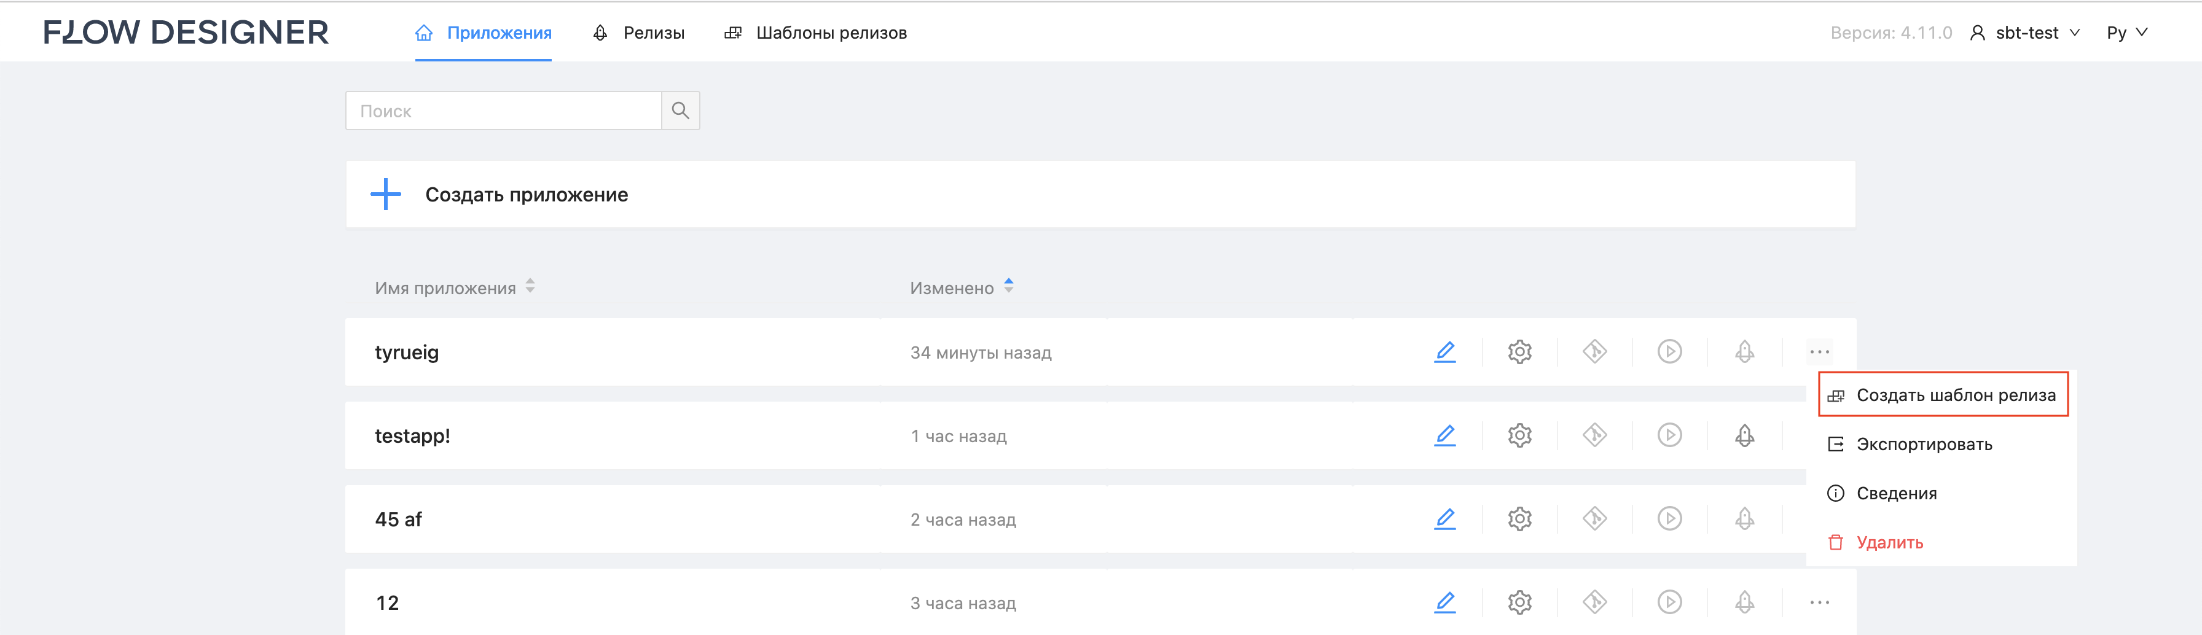Select Экспортировать from the context menu

click(1923, 445)
